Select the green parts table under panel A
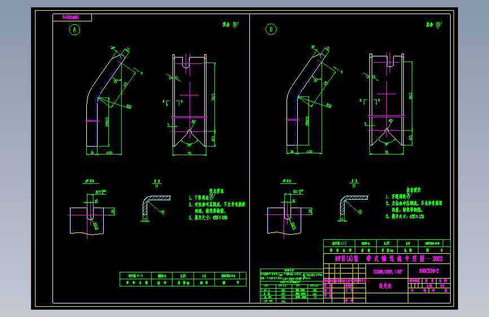This screenshot has width=489, height=317. 183,279
